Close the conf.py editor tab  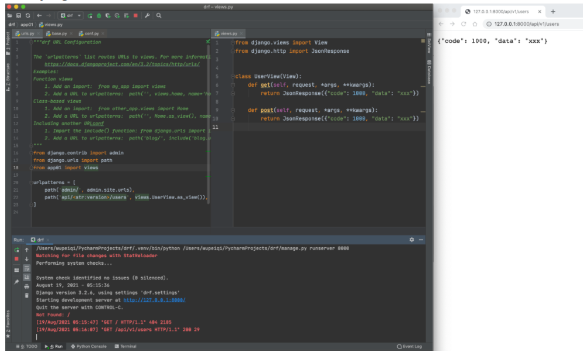click(103, 33)
